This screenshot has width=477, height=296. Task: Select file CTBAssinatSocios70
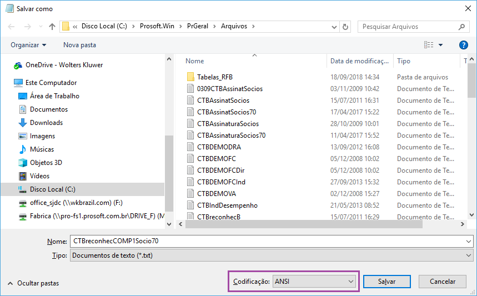227,112
